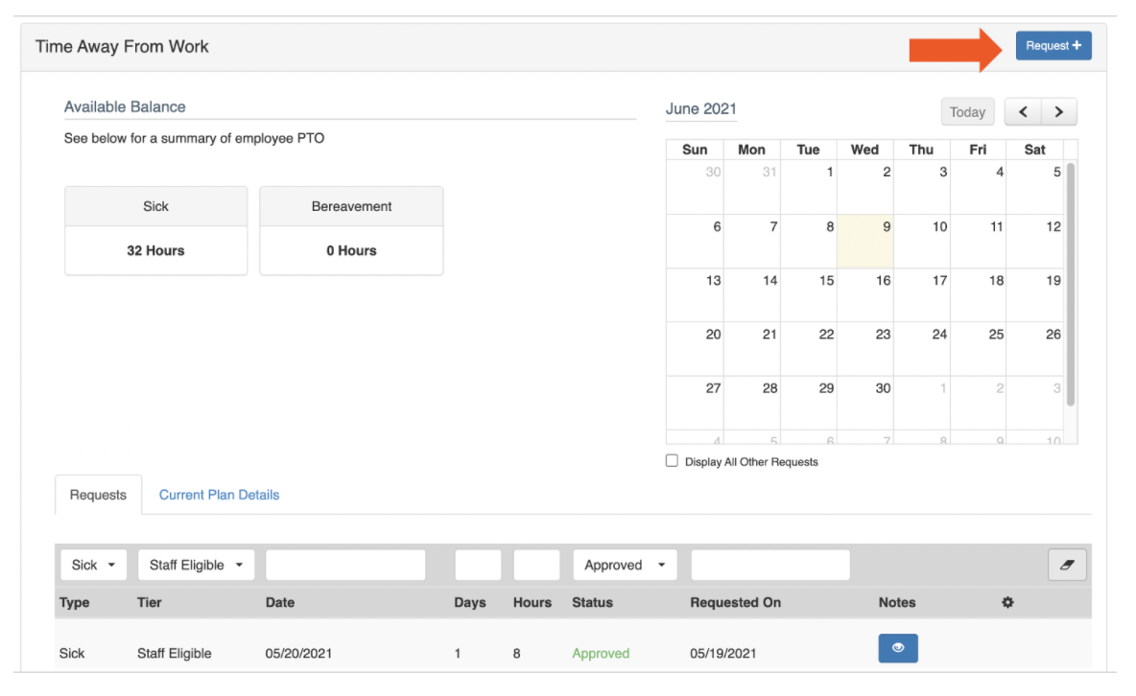Open the column settings gear icon
1136x696 pixels.
click(x=1007, y=603)
